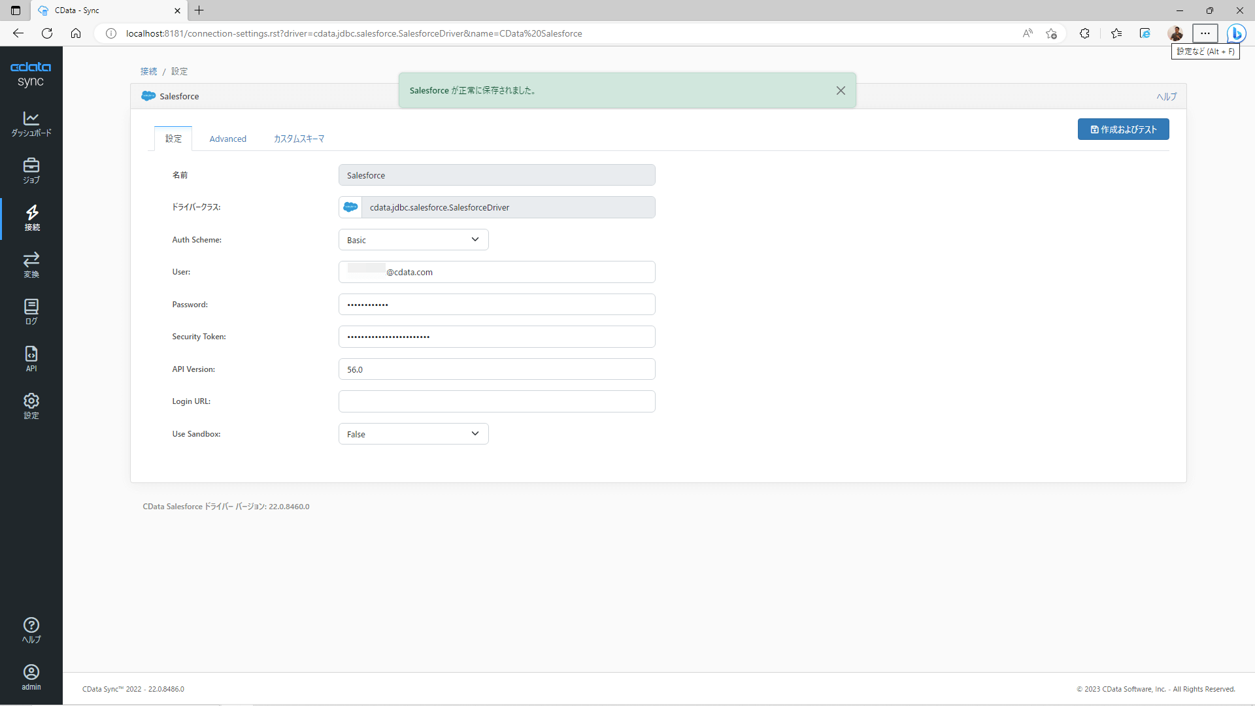Switch to the カスタムスキーマ tab
The height and width of the screenshot is (706, 1255).
[x=299, y=139]
